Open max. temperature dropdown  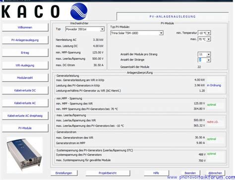[209, 39]
